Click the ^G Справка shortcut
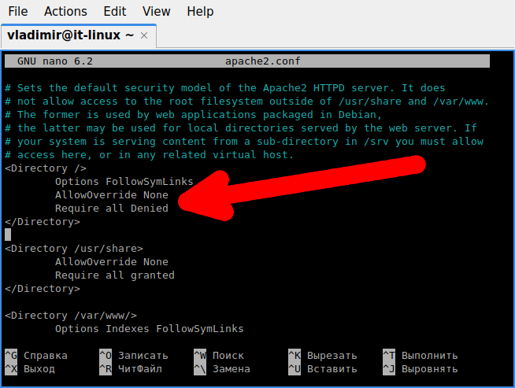The width and height of the screenshot is (515, 388). point(36,356)
